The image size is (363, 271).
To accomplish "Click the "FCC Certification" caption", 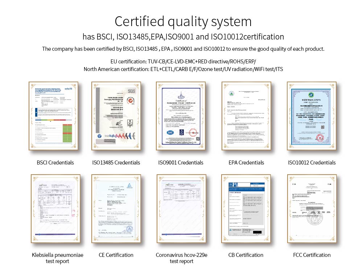I will click(312, 255).
